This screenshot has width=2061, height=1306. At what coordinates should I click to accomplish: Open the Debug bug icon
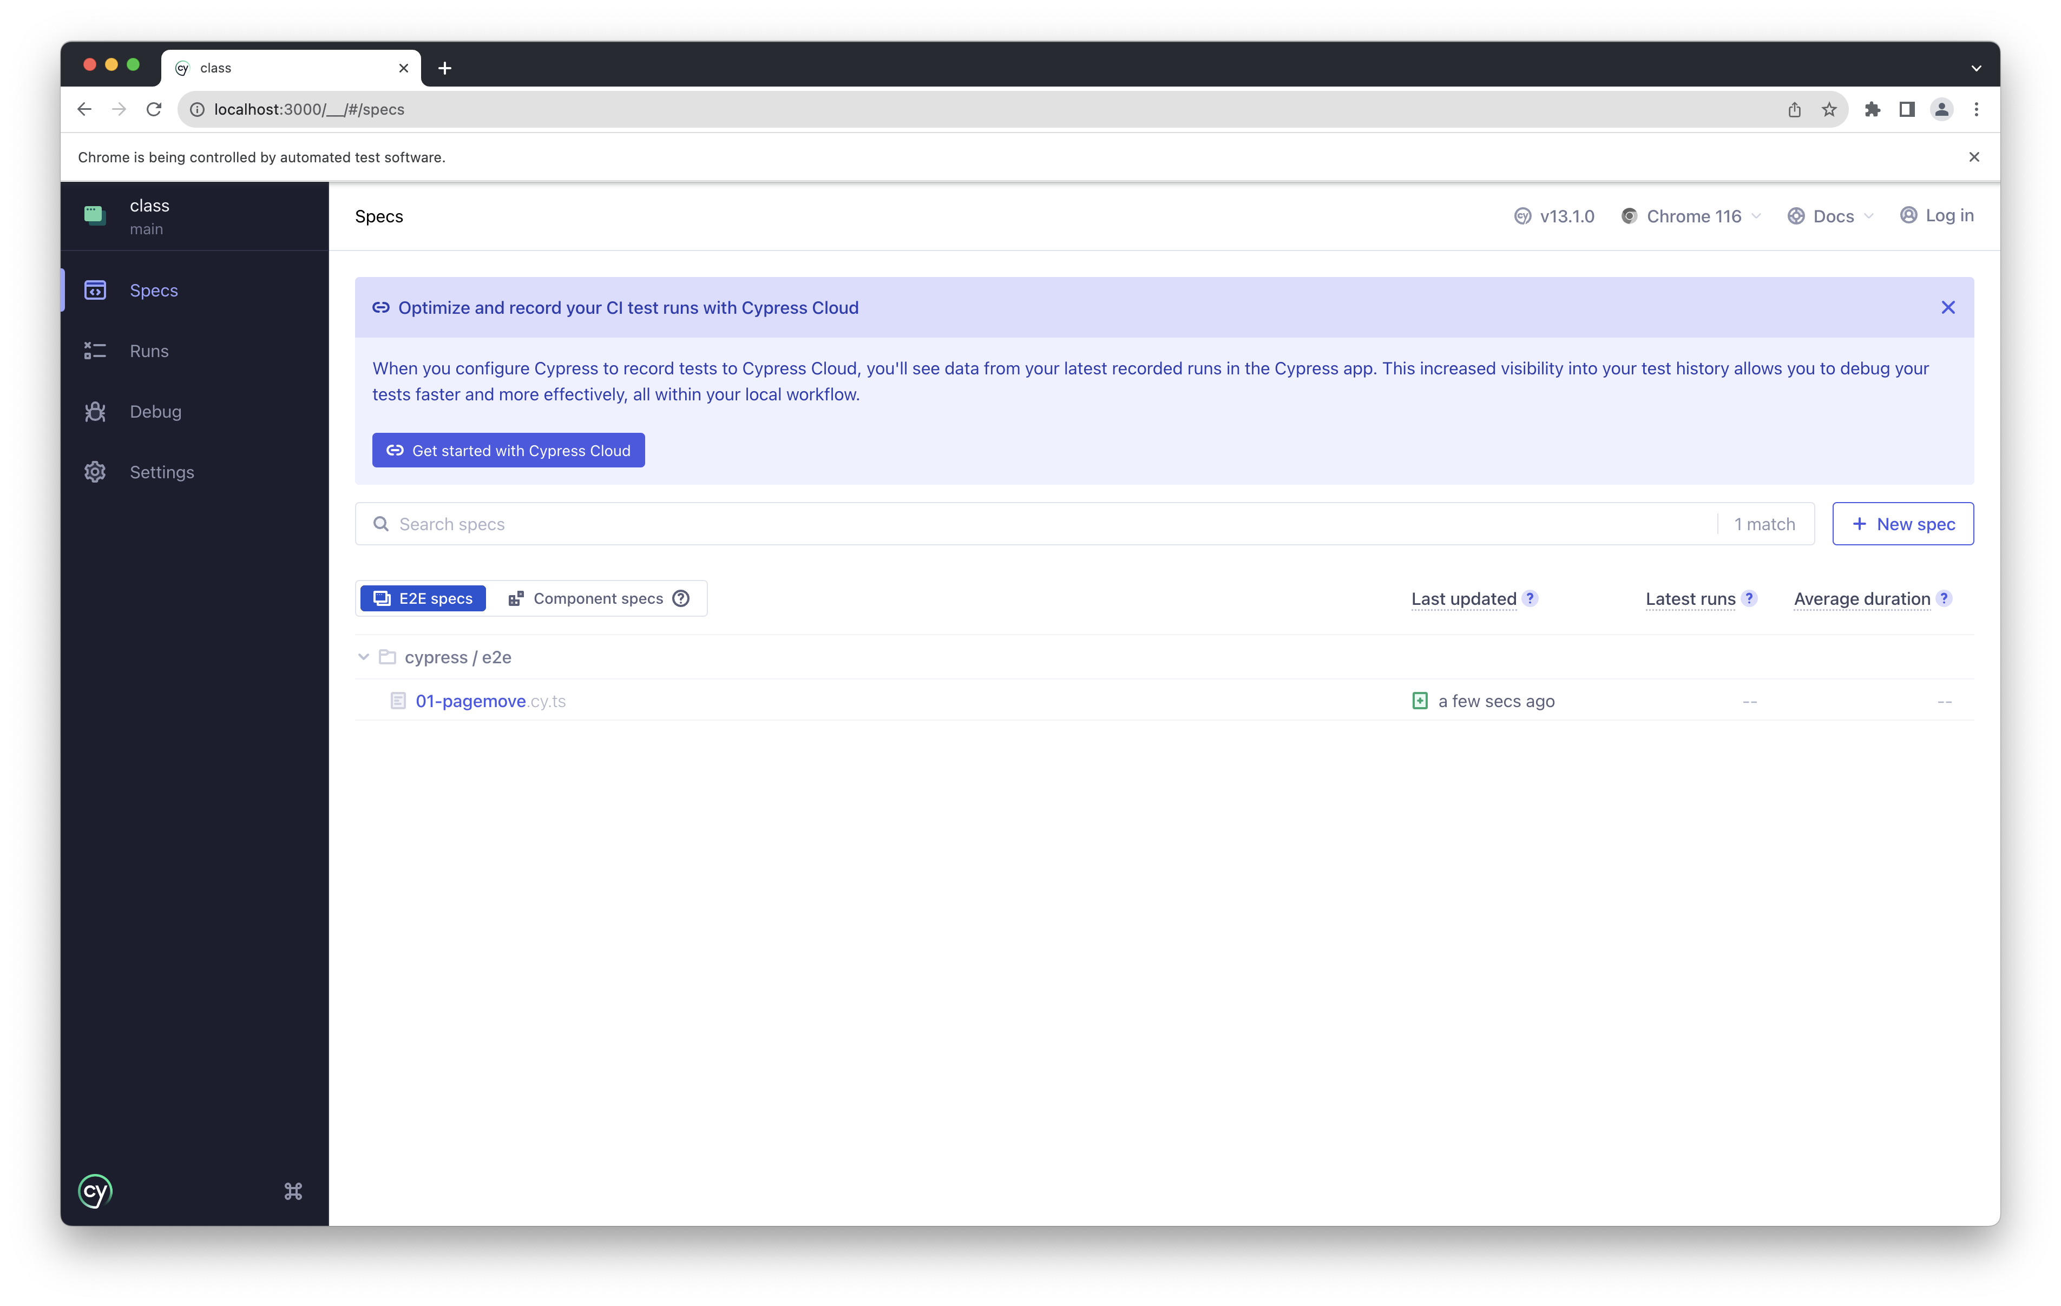tap(95, 412)
